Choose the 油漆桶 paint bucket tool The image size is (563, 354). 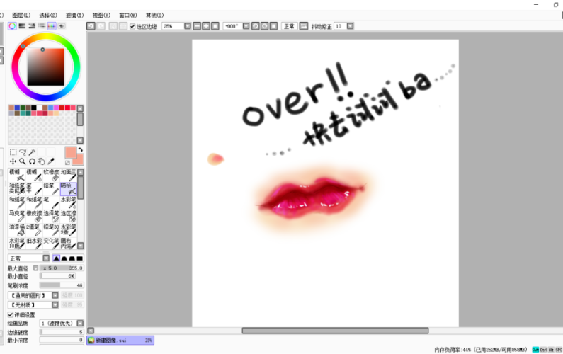click(x=17, y=230)
